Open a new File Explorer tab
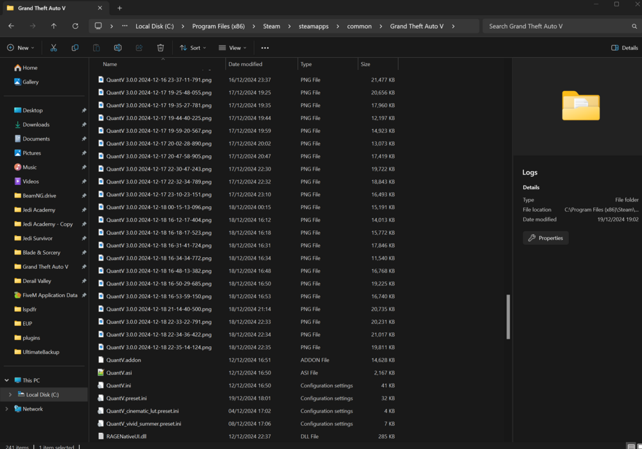Image resolution: width=642 pixels, height=449 pixels. [x=119, y=8]
